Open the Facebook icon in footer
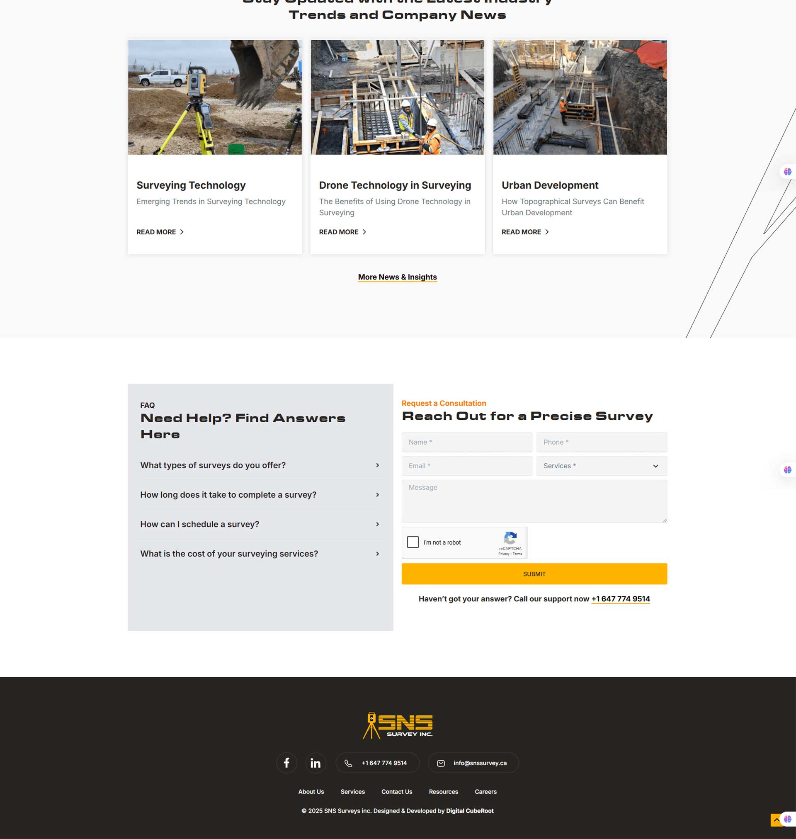Viewport: 796px width, 839px height. pyautogui.click(x=286, y=763)
